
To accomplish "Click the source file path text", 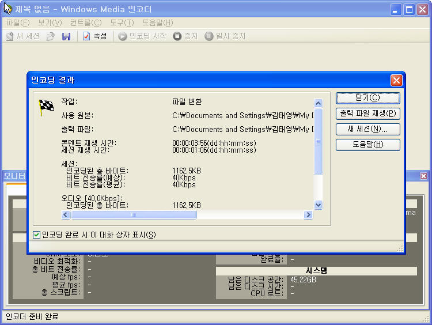I will pos(243,115).
